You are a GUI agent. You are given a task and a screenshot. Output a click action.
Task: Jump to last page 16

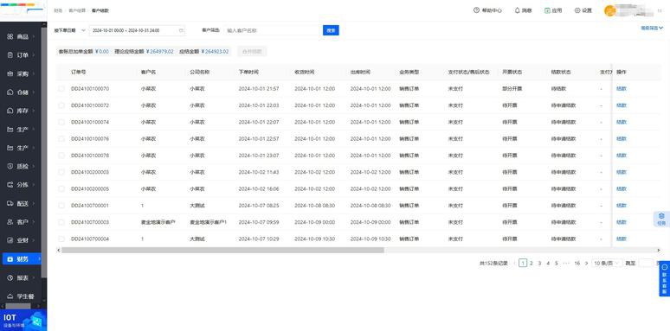[577, 264]
